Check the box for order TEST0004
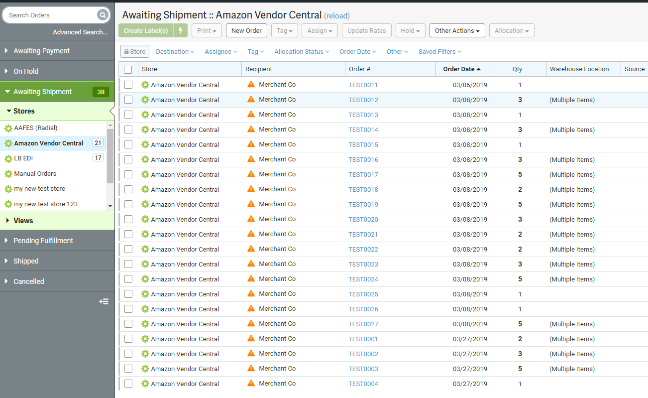Screen dimensions: 648x398 click(128, 384)
